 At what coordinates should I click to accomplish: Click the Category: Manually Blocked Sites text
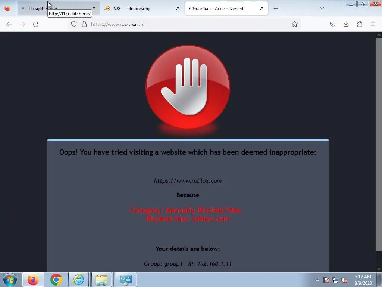[x=186, y=210]
